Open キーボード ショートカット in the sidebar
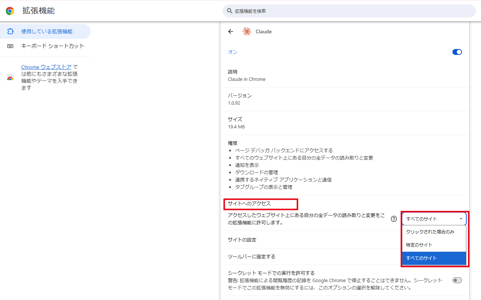Screen dimensions: 481x300 [x=45, y=46]
